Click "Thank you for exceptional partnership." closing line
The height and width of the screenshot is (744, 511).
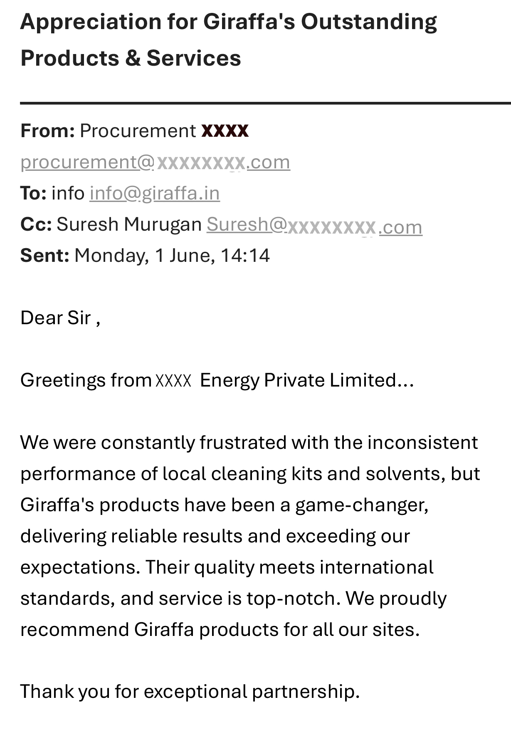190,692
